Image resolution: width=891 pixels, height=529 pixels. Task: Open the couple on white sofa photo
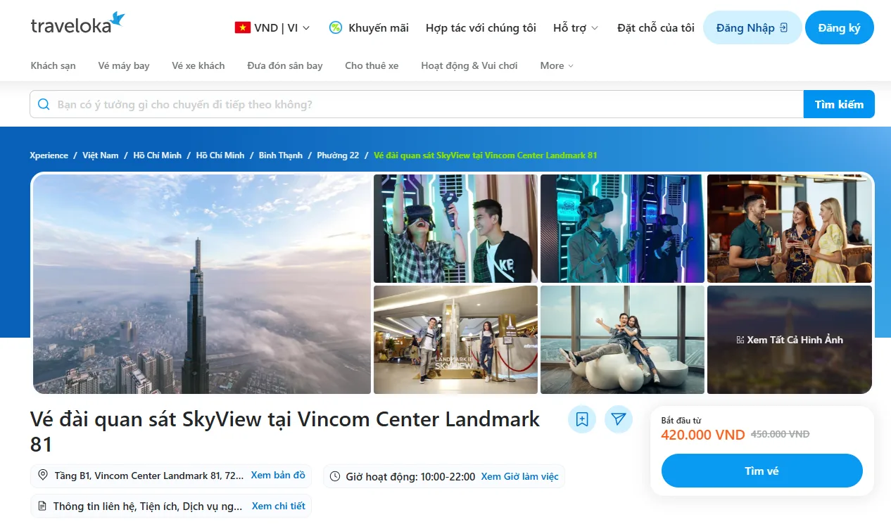tap(622, 340)
